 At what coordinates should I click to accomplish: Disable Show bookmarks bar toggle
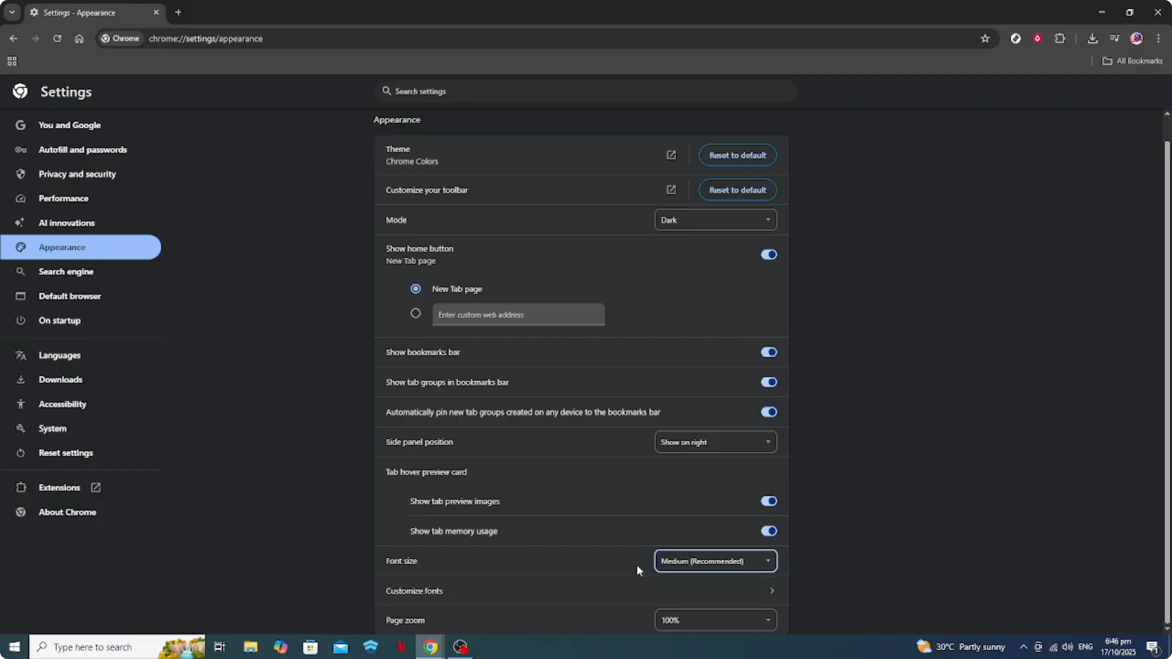(x=768, y=352)
